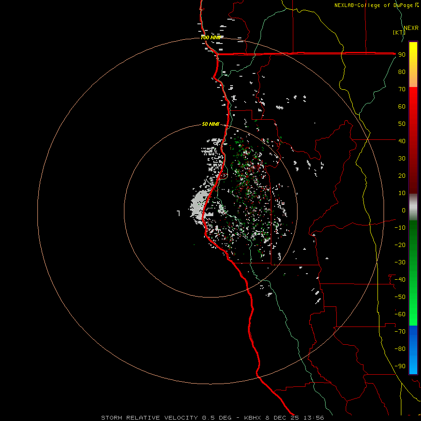Pick the bright red segment of the color bar
421x421 pixels.
413,99
